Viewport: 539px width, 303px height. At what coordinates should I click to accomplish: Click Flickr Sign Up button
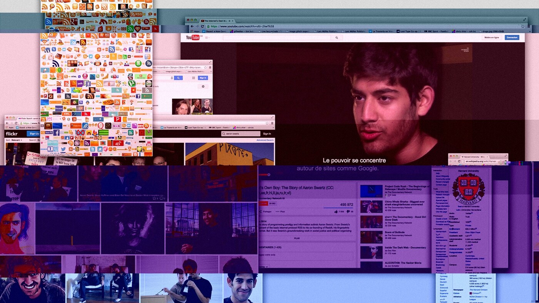pos(34,133)
